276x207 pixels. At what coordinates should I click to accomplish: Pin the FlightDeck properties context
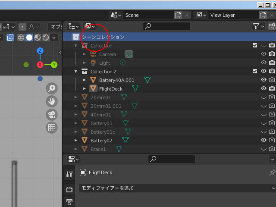coord(272,172)
